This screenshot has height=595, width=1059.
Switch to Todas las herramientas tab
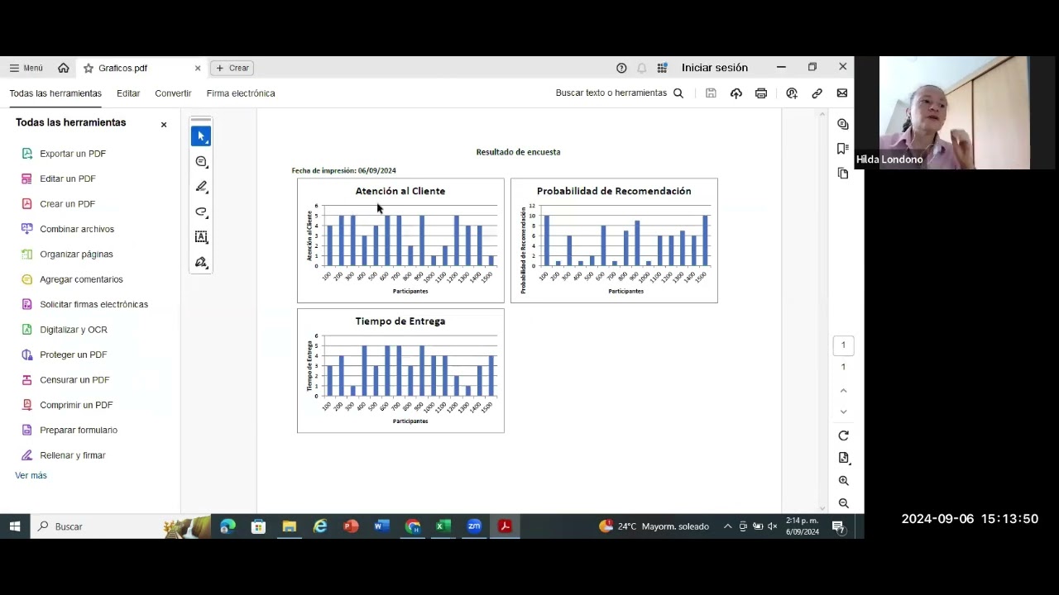click(x=55, y=93)
